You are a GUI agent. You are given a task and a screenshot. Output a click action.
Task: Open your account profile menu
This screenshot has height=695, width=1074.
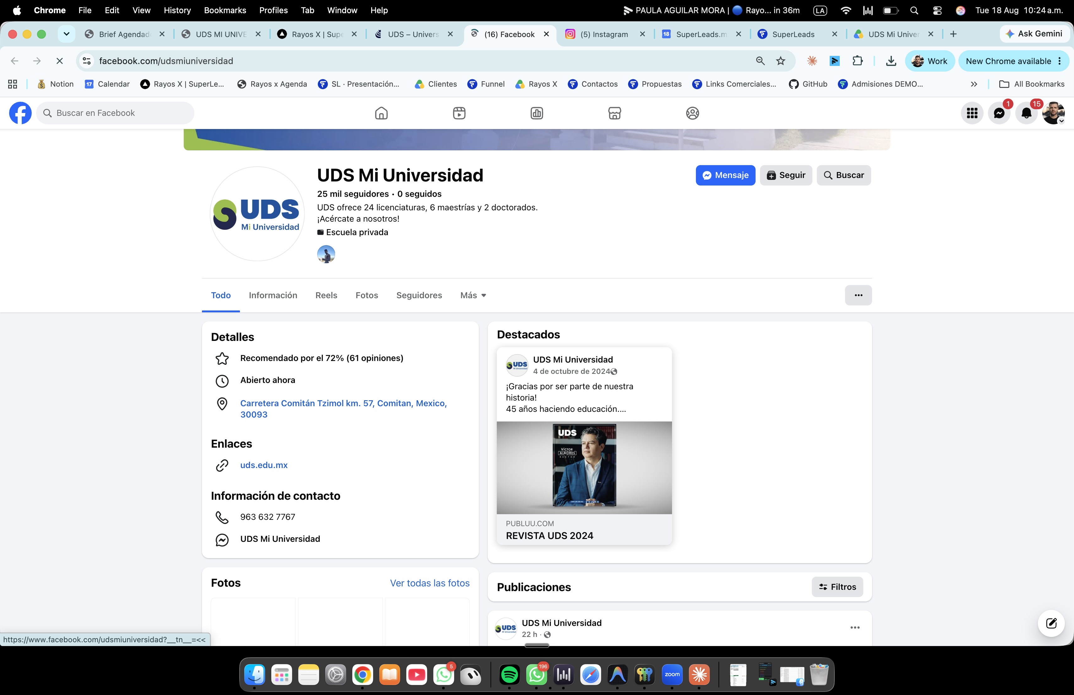coord(1054,113)
